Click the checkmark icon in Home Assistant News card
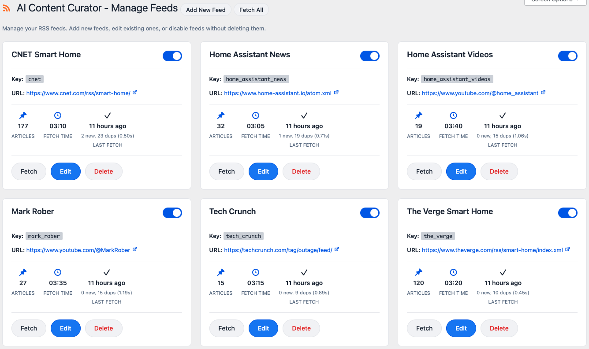The image size is (589, 349). click(304, 115)
